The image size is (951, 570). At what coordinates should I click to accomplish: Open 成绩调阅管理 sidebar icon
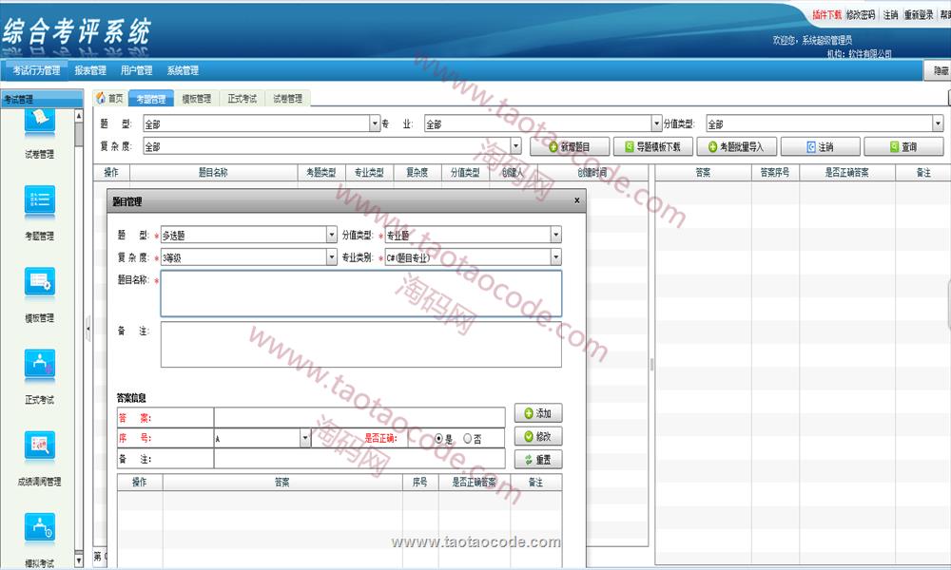(x=40, y=446)
